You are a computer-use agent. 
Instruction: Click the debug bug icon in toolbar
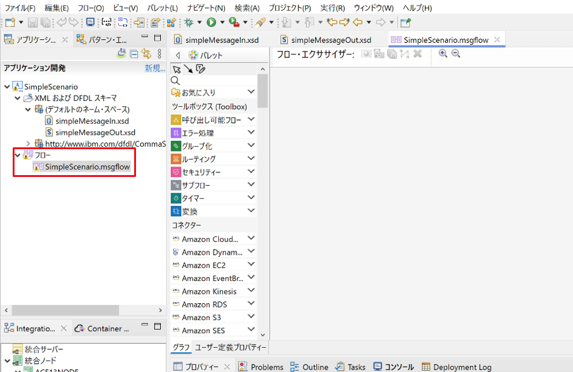(189, 22)
